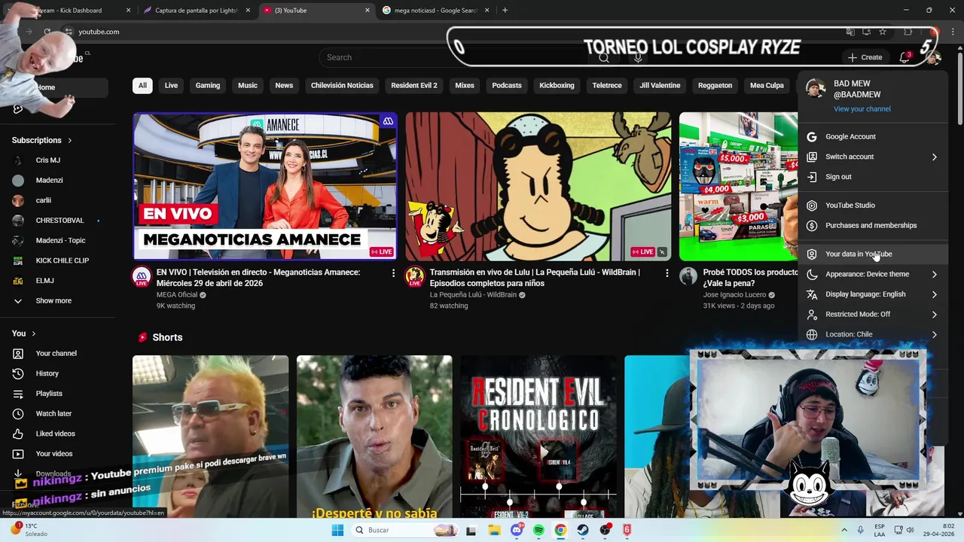This screenshot has width=964, height=542.
Task: Click the Location globe icon
Action: (x=812, y=334)
